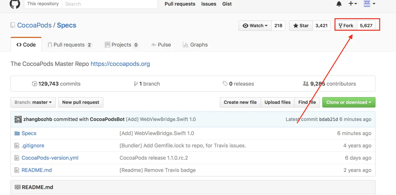Click Pull requests in top navigation
Viewport: 396px width, 195px height.
point(180,4)
